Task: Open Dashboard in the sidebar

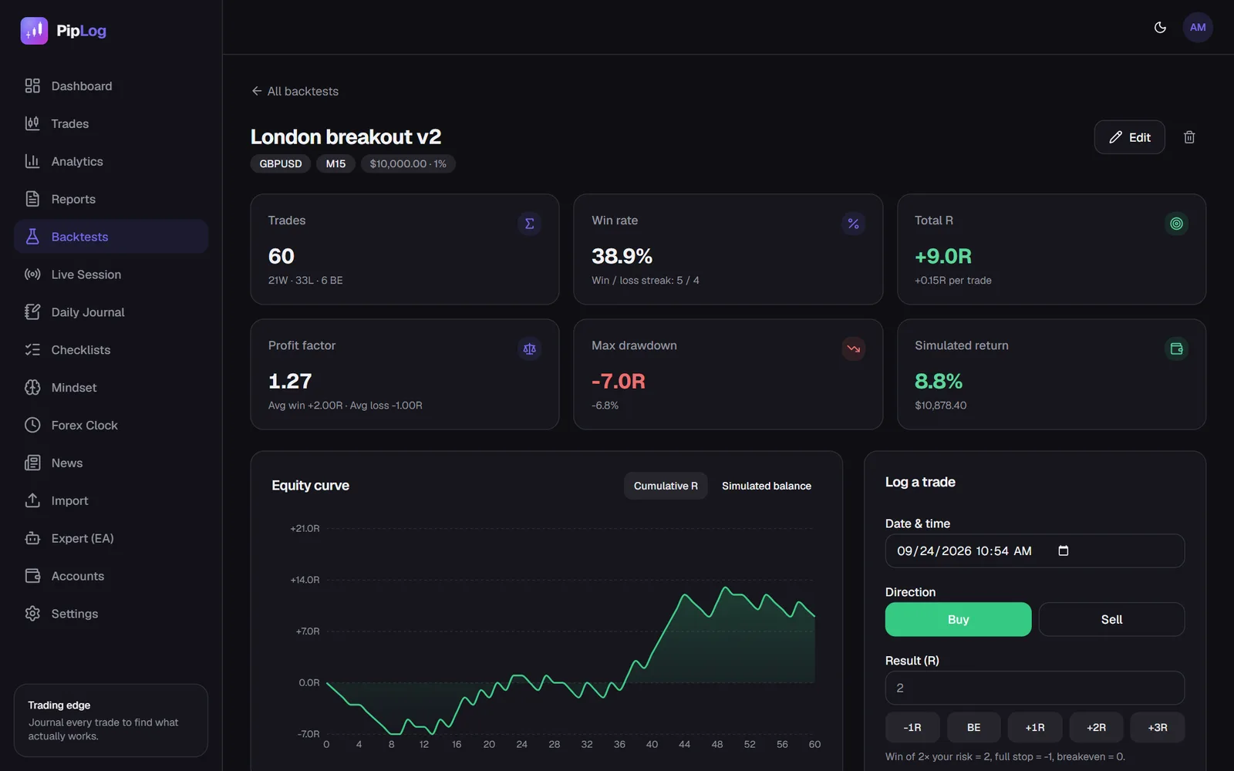Action: tap(111, 86)
